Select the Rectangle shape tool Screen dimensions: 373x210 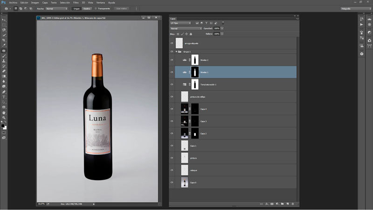click(4, 107)
